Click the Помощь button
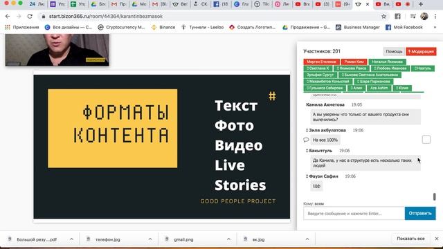The width and height of the screenshot is (443, 249). point(394,51)
